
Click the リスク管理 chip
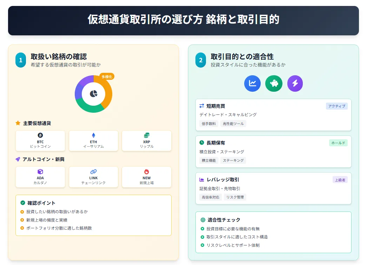click(x=235, y=197)
